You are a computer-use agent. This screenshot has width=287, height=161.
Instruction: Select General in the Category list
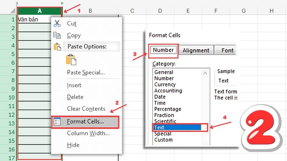pos(164,72)
